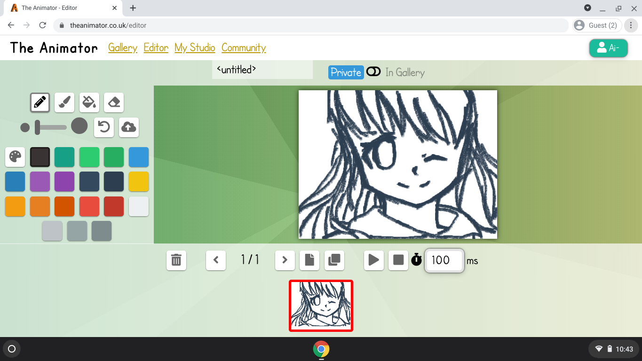Play the animation
The image size is (642, 361).
(374, 260)
